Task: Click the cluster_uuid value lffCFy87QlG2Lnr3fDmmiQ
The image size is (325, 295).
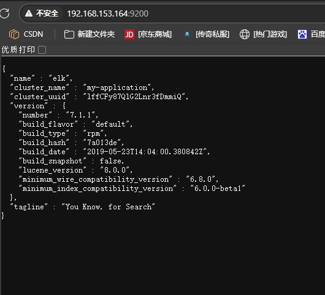Action: (x=134, y=97)
